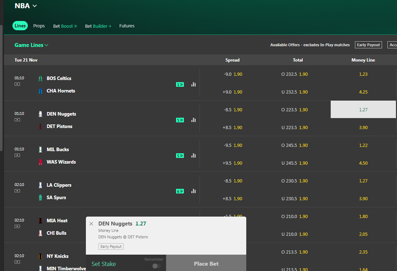The width and height of the screenshot is (397, 271).
Task: Click the bet boost badge for Clippers game
Action: 180,191
